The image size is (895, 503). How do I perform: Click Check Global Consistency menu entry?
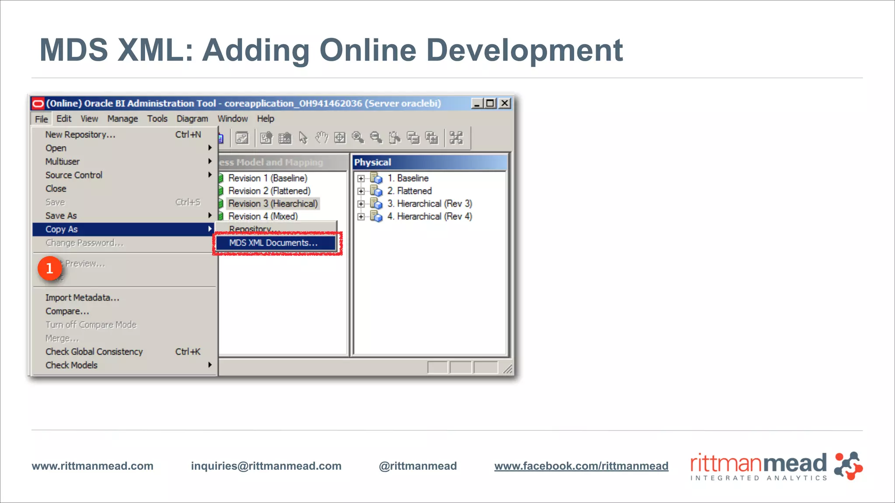click(94, 352)
